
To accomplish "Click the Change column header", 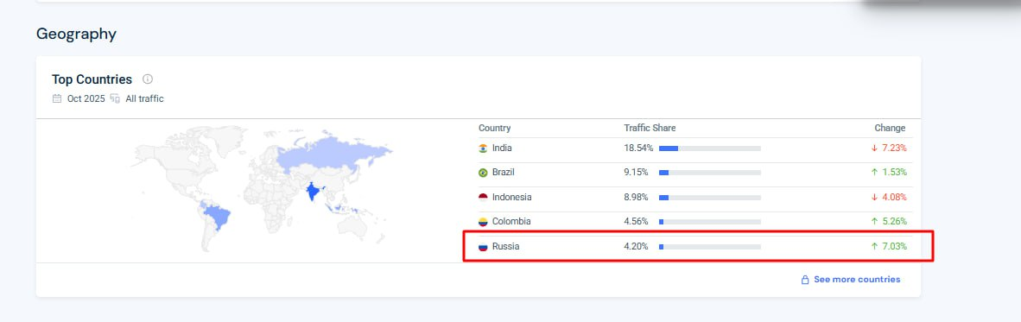I will point(890,128).
